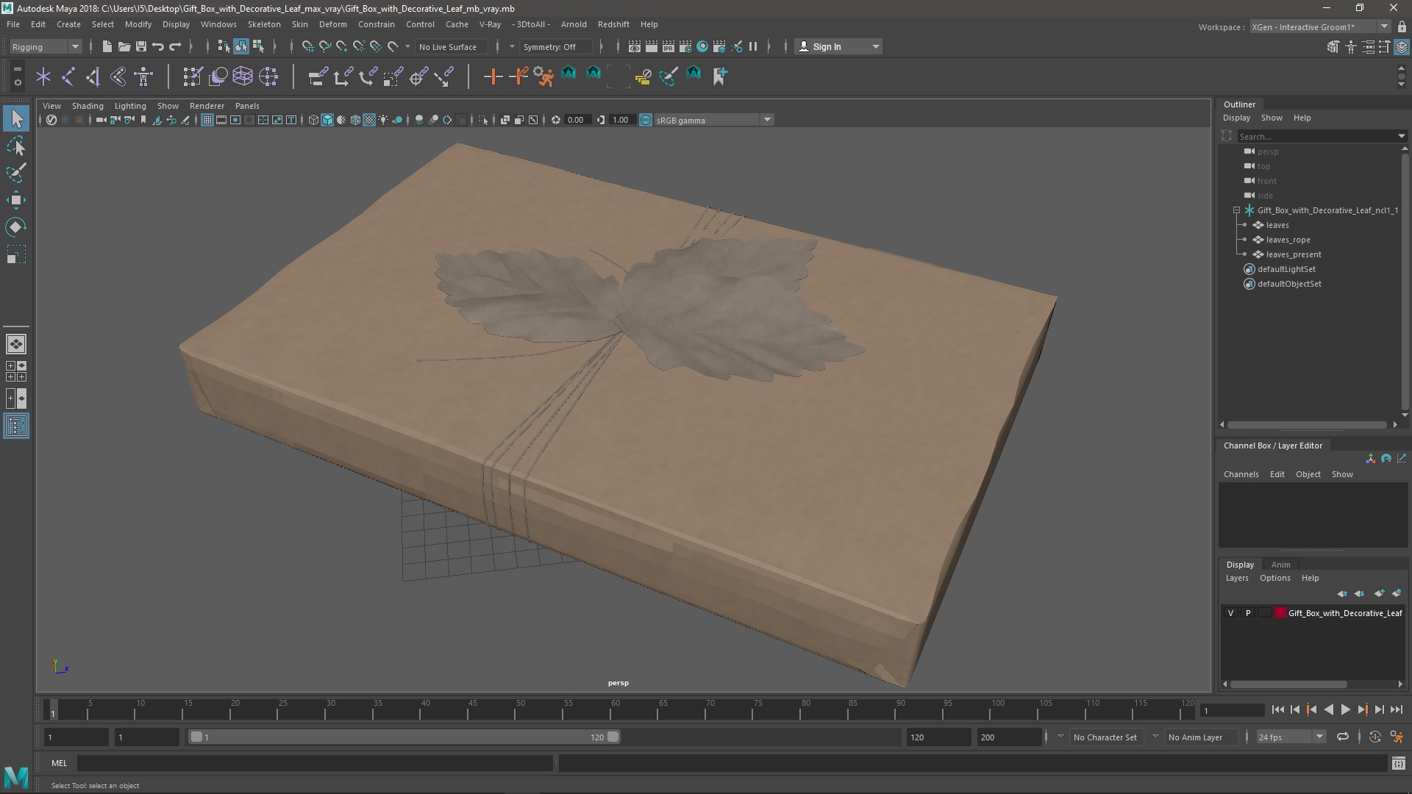Viewport: 1412px width, 794px height.
Task: Open the Skeleton menu
Action: tap(263, 24)
